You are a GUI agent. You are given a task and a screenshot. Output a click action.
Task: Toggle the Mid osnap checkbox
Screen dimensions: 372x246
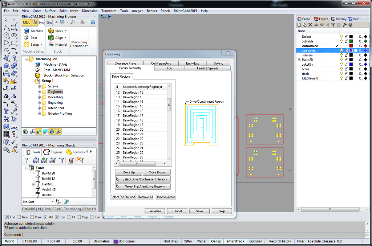[45, 217]
